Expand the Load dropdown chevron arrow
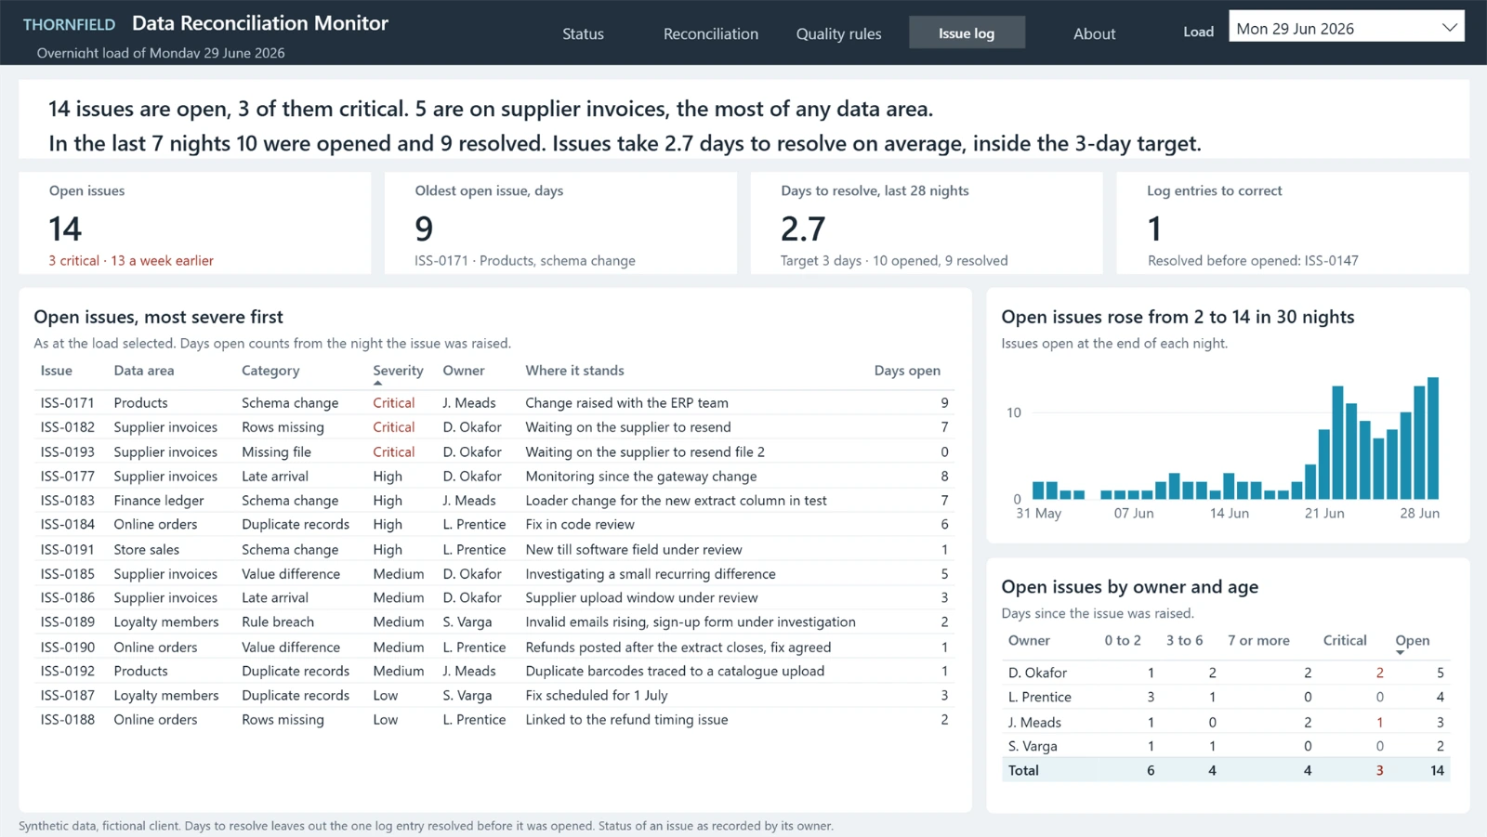This screenshot has height=837, width=1487. tap(1449, 28)
